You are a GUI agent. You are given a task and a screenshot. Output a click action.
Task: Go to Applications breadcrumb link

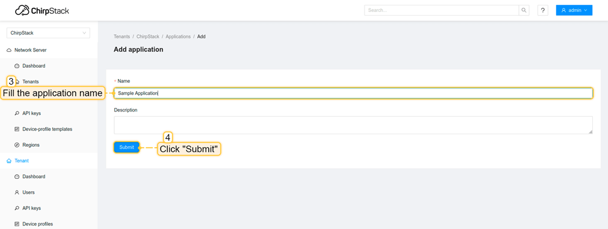[178, 37]
